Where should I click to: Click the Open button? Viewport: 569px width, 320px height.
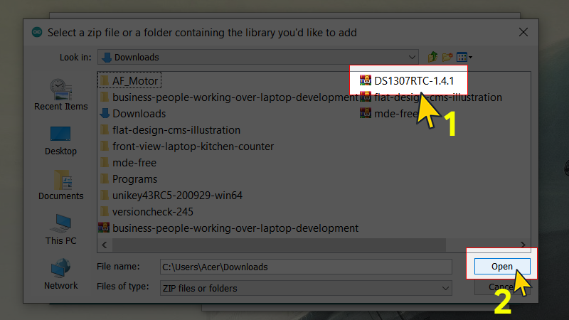coord(502,266)
